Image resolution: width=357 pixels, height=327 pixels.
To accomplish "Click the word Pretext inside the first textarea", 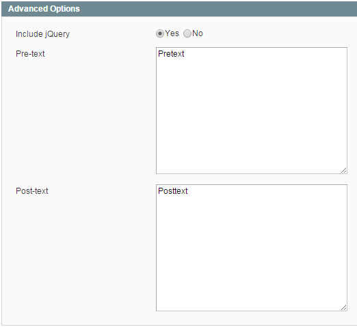I will 171,54.
